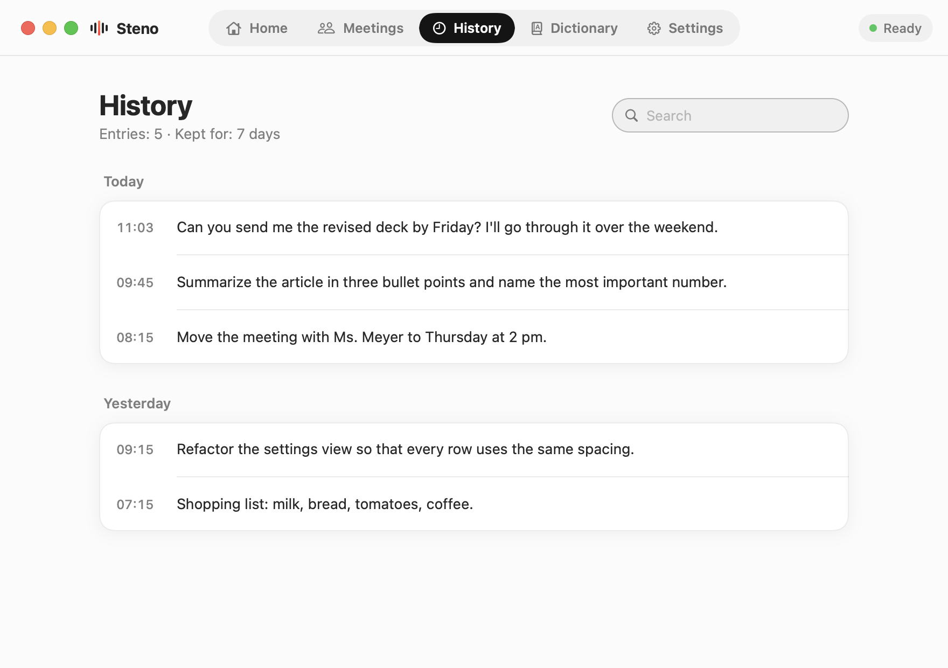Switch to the Home tab
948x668 pixels.
point(257,28)
